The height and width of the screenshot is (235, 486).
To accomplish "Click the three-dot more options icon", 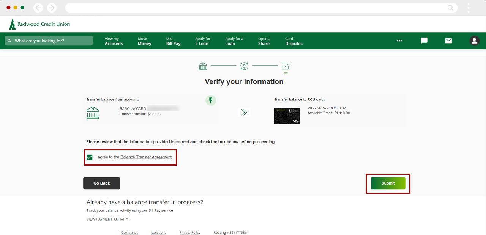I will tap(399, 41).
